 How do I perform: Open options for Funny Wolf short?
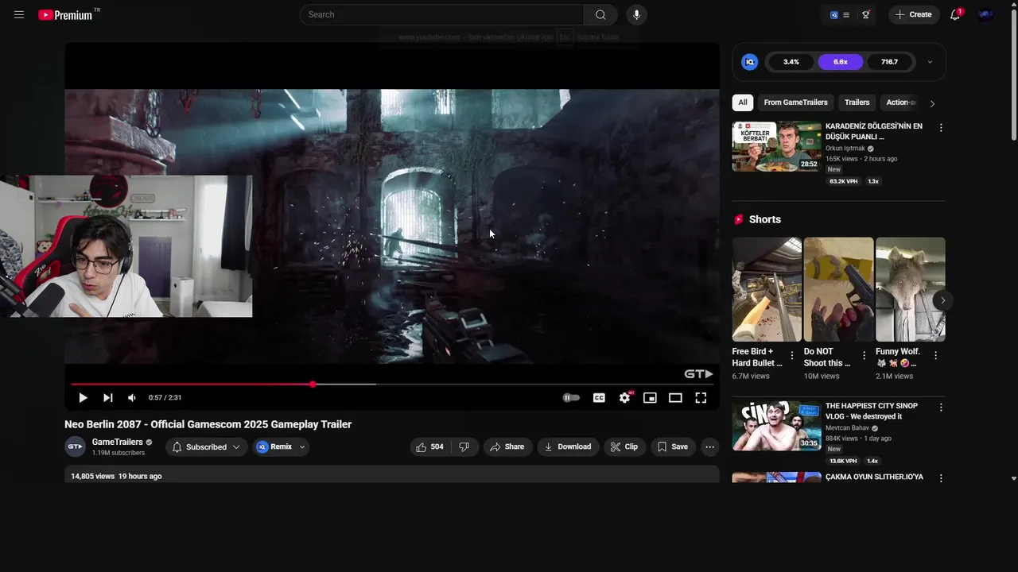pyautogui.click(x=935, y=356)
